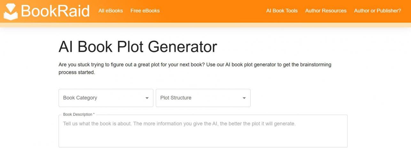
Task: Go to the Free eBooks page
Action: [x=145, y=11]
